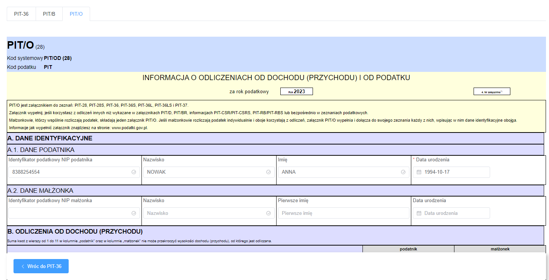Click the validation check icon in NIP podatnika field
The image size is (549, 280).
(134, 172)
